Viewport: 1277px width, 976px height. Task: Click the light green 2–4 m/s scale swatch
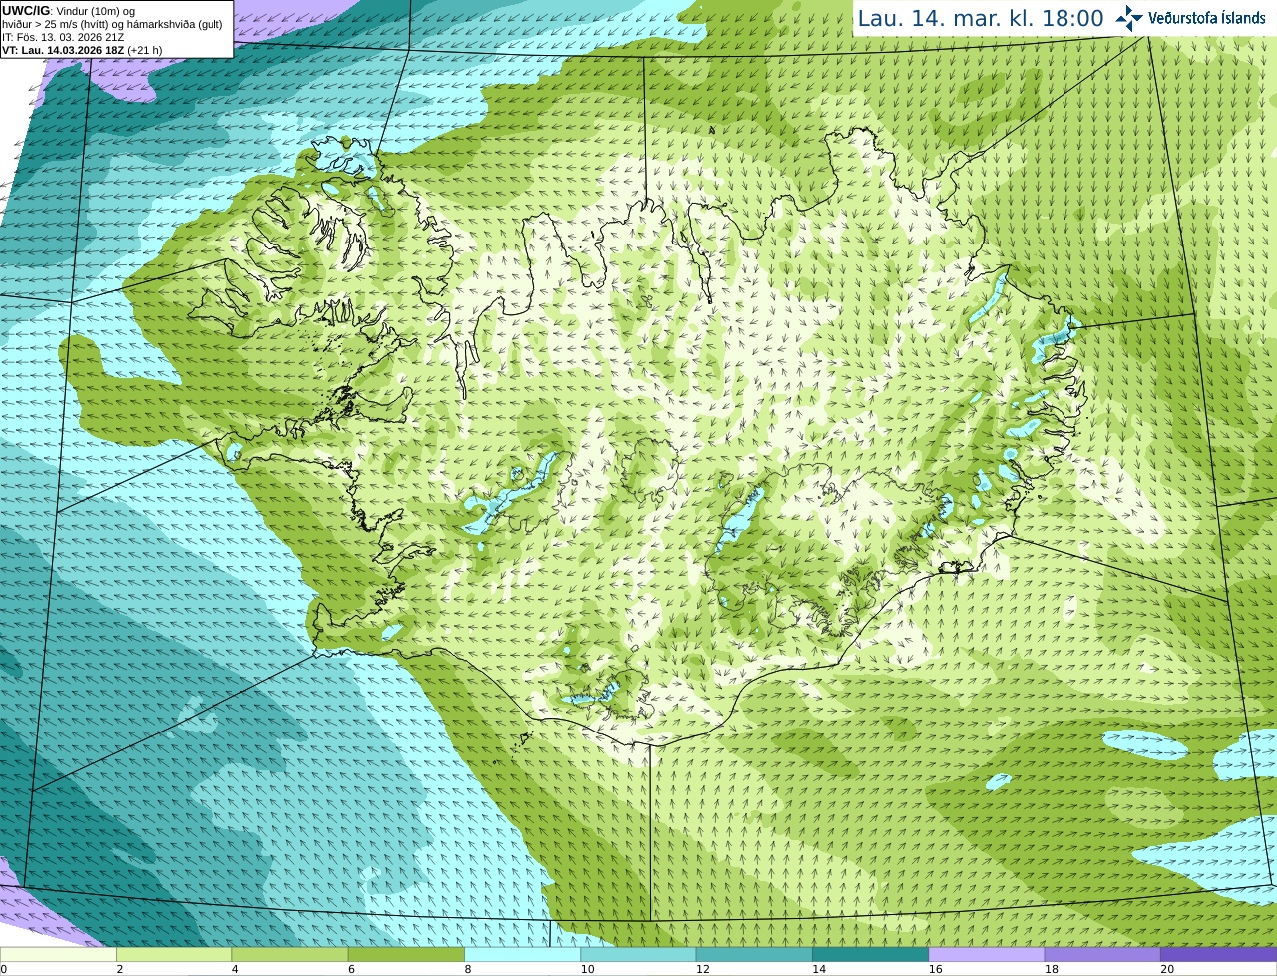[174, 954]
